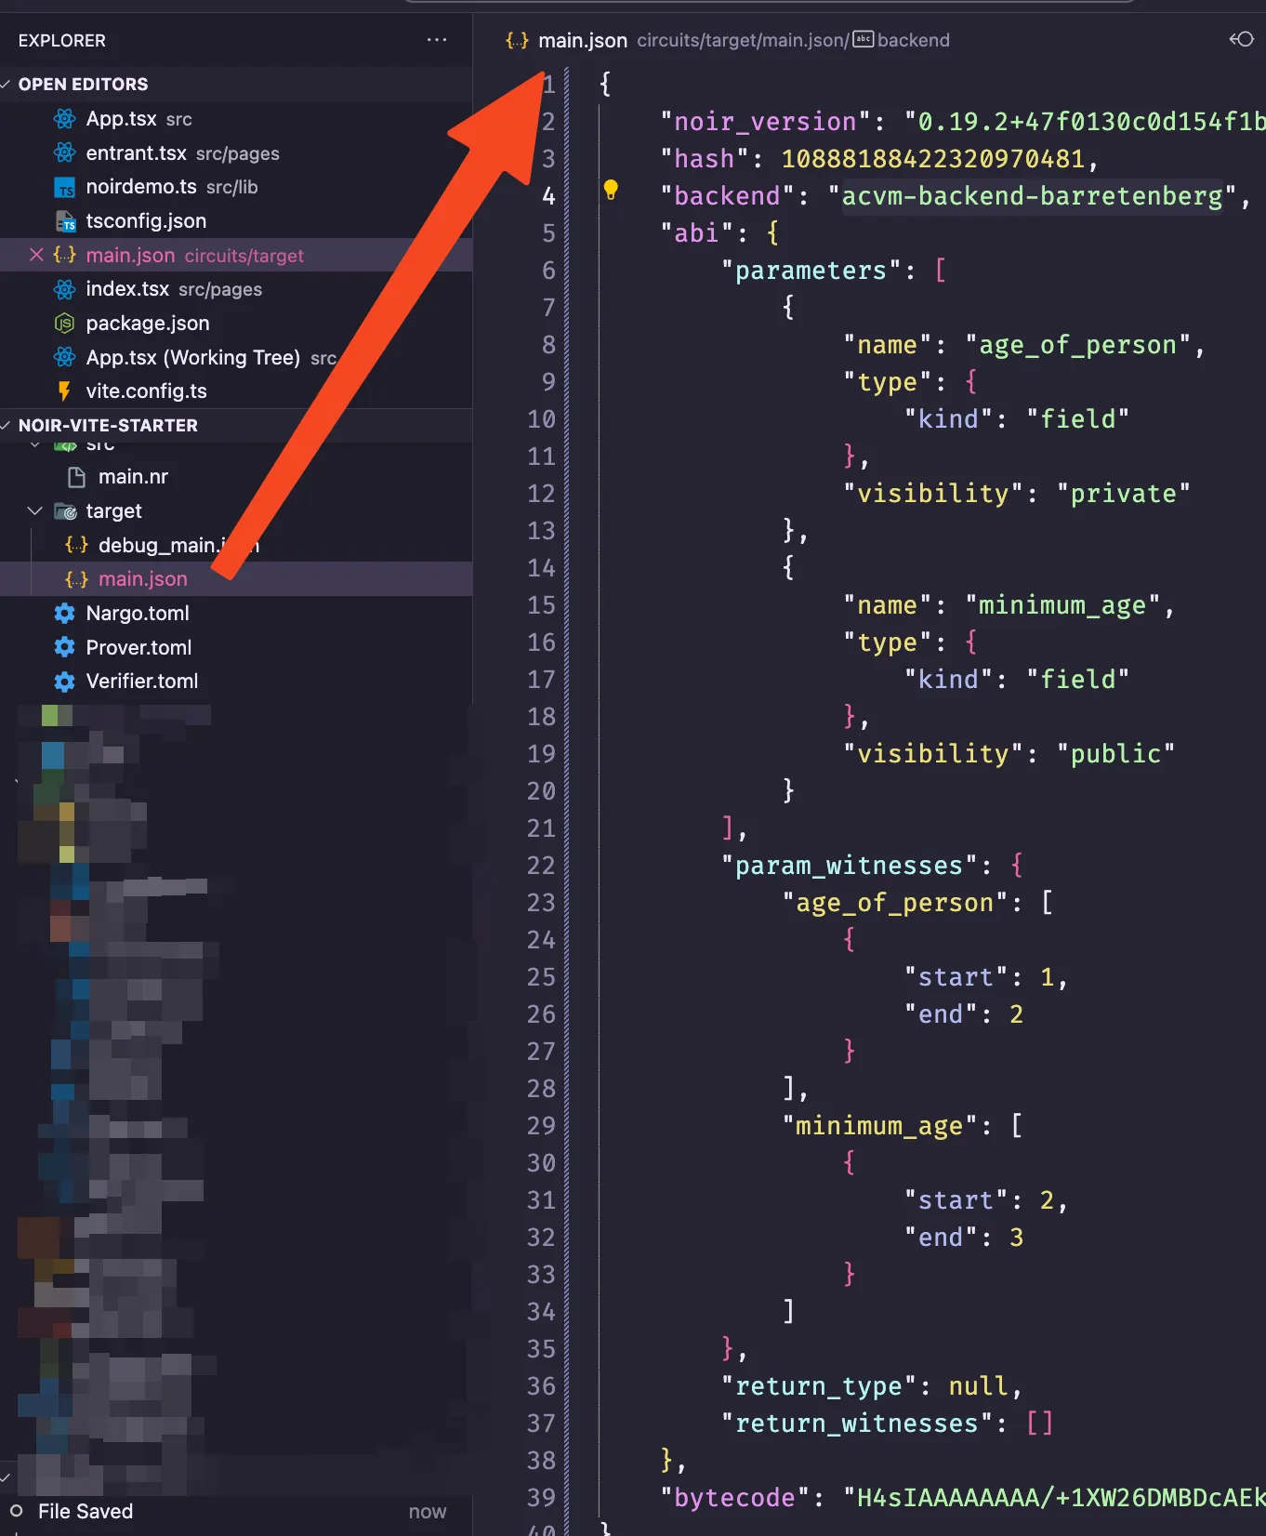1266x1536 pixels.
Task: Click the gear icon beside Verifier.toml
Action: point(64,682)
